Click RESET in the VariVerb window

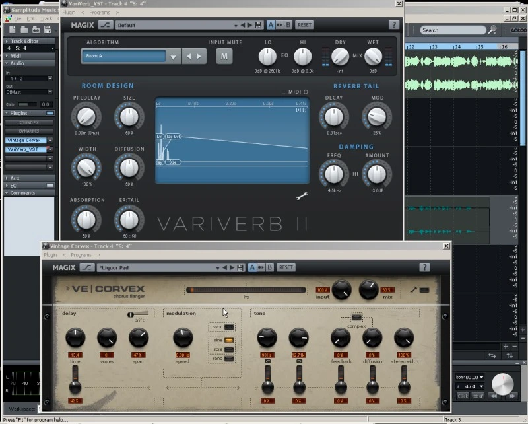point(304,25)
